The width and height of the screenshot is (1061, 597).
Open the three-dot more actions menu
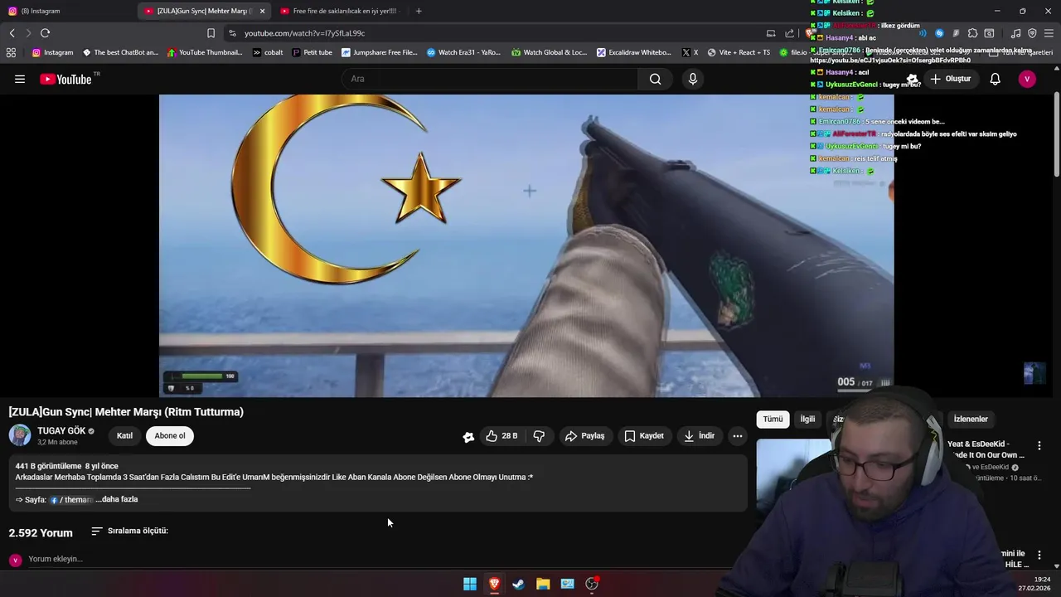click(738, 435)
